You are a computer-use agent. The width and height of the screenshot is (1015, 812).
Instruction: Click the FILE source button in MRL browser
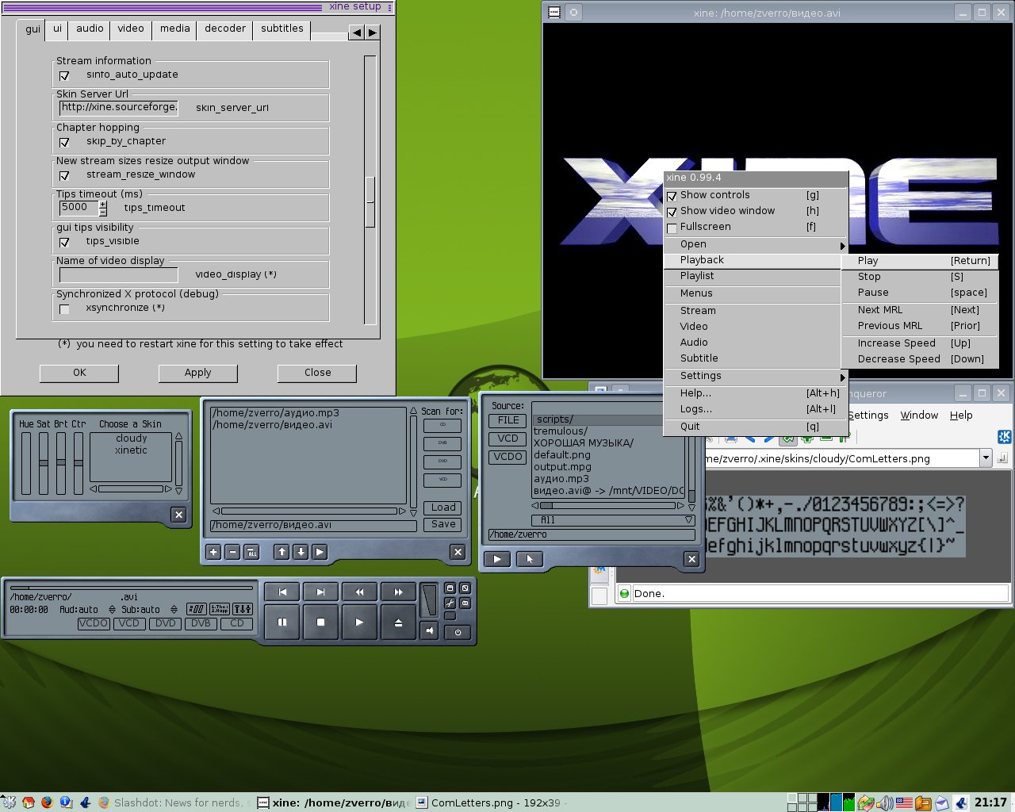(507, 420)
